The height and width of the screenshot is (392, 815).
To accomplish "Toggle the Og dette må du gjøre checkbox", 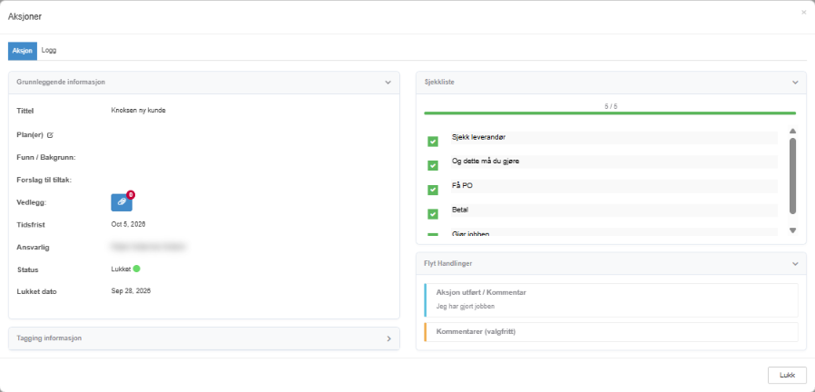I will click(x=432, y=165).
